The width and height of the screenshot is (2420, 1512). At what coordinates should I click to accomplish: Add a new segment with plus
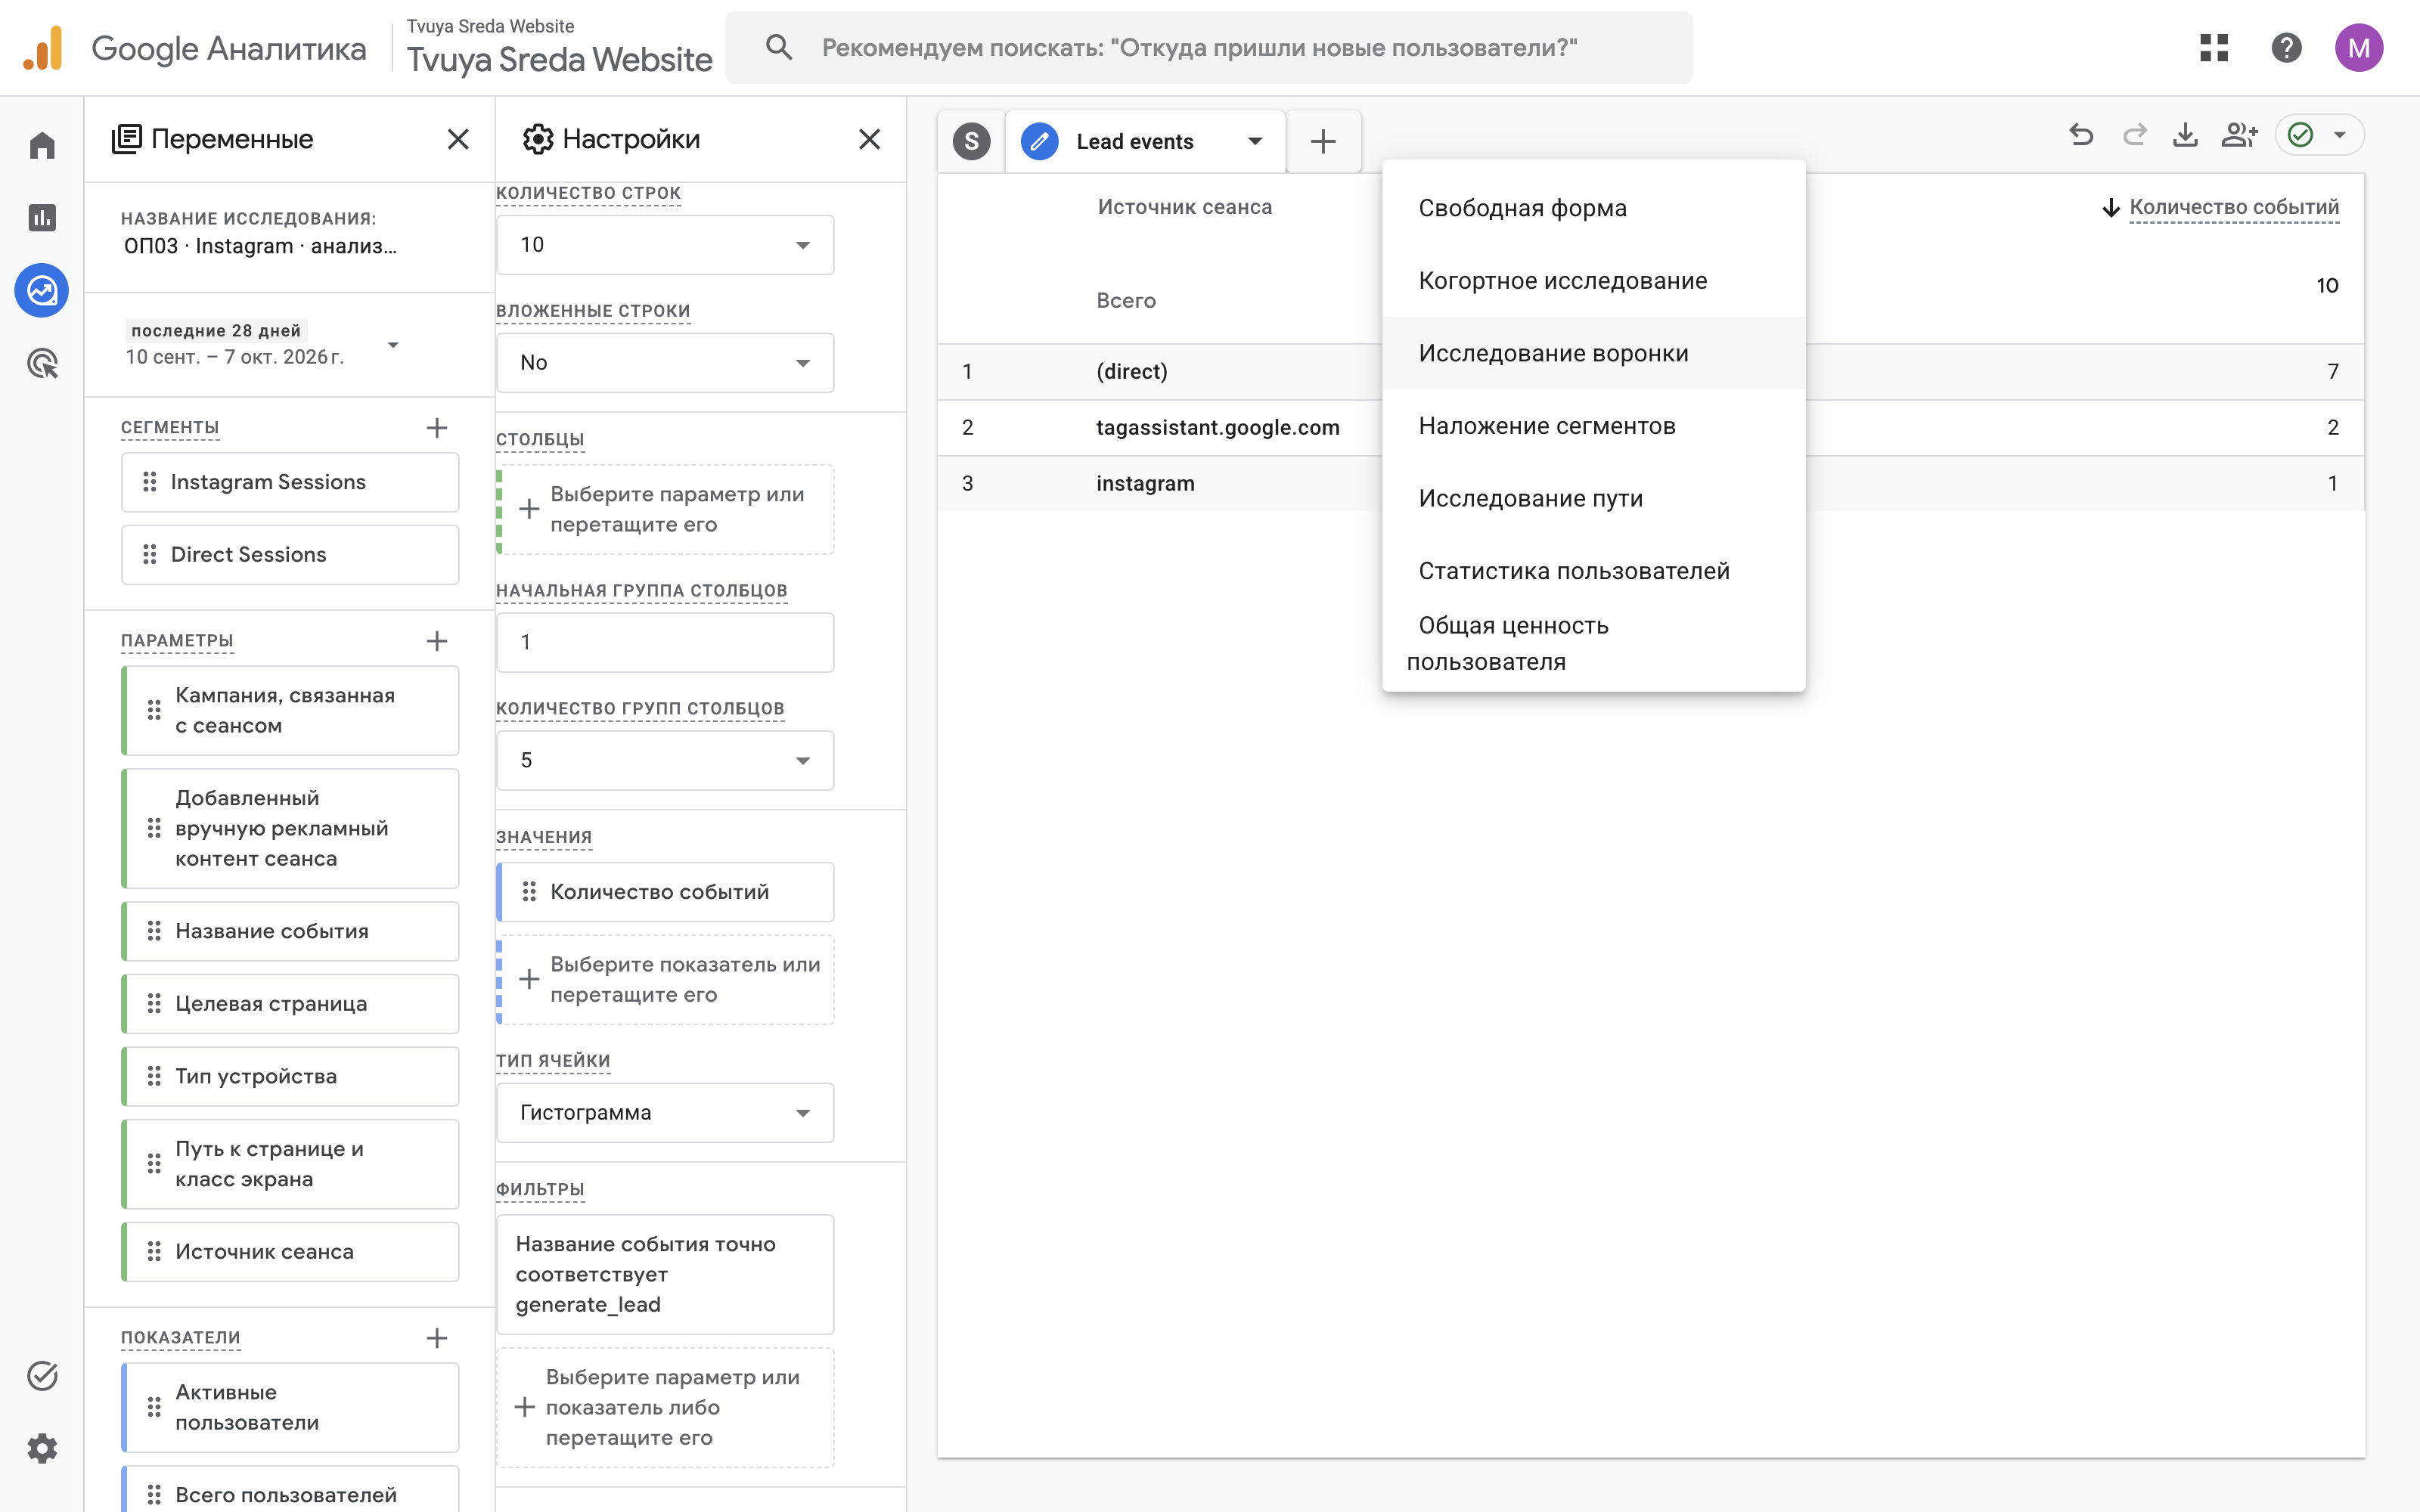point(437,428)
